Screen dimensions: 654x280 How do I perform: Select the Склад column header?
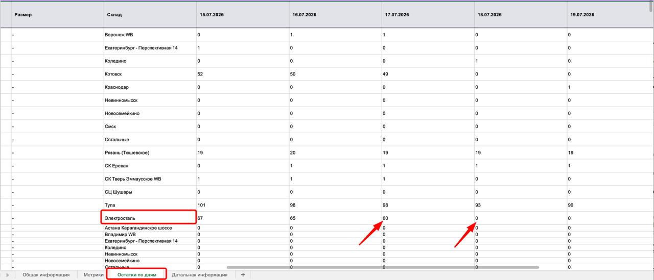tap(150, 15)
